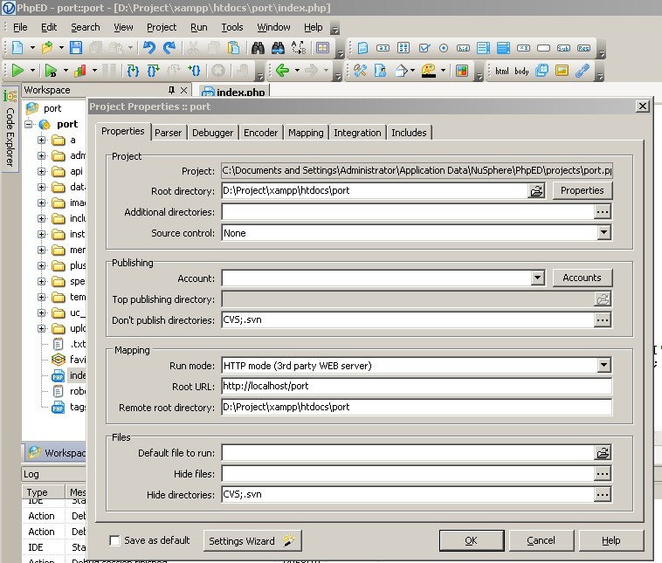Pin the Workspace panel pushpin icon
Image resolution: width=662 pixels, height=563 pixels.
point(171,90)
